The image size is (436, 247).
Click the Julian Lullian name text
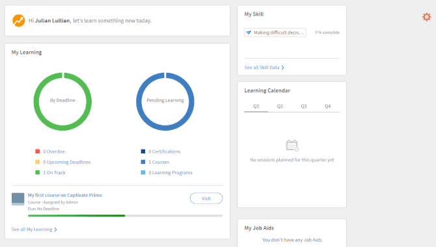tap(53, 21)
